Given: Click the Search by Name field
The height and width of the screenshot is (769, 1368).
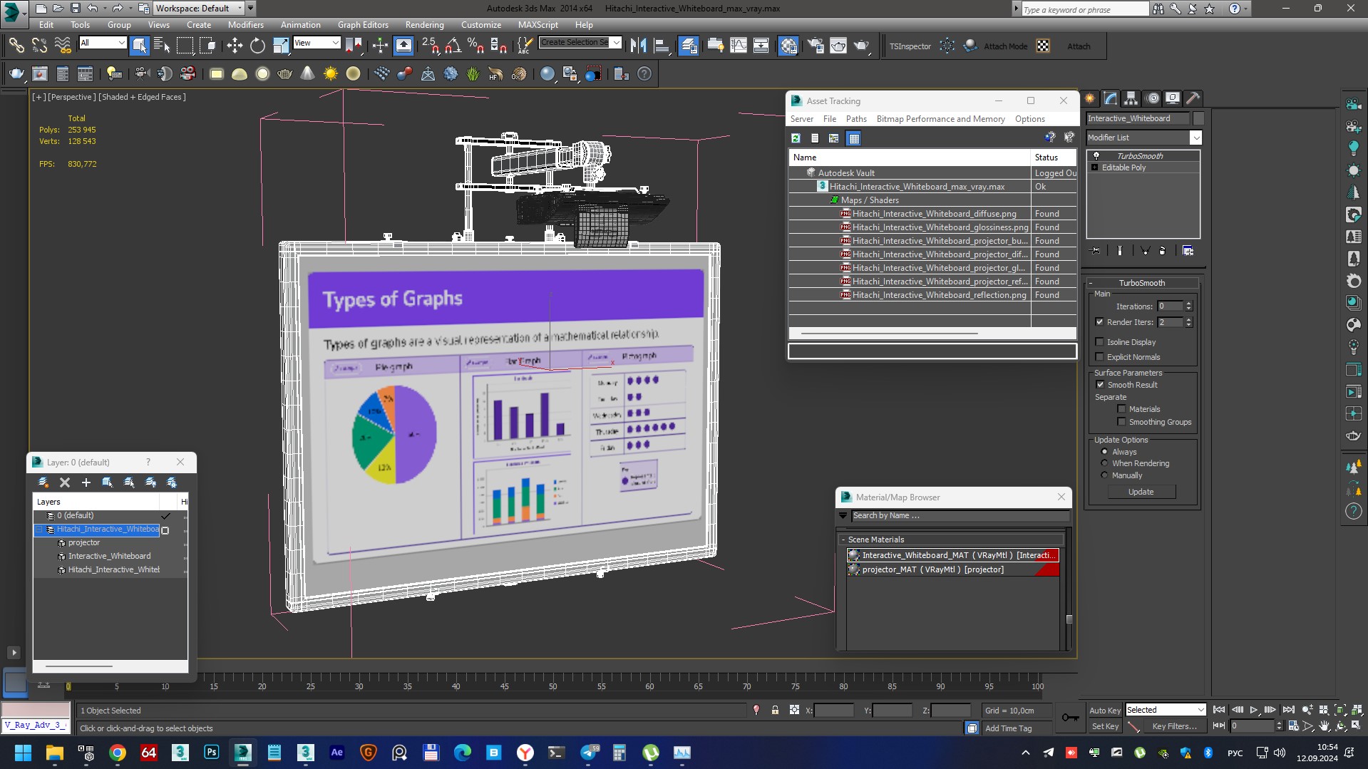Looking at the screenshot, I should pos(960,515).
